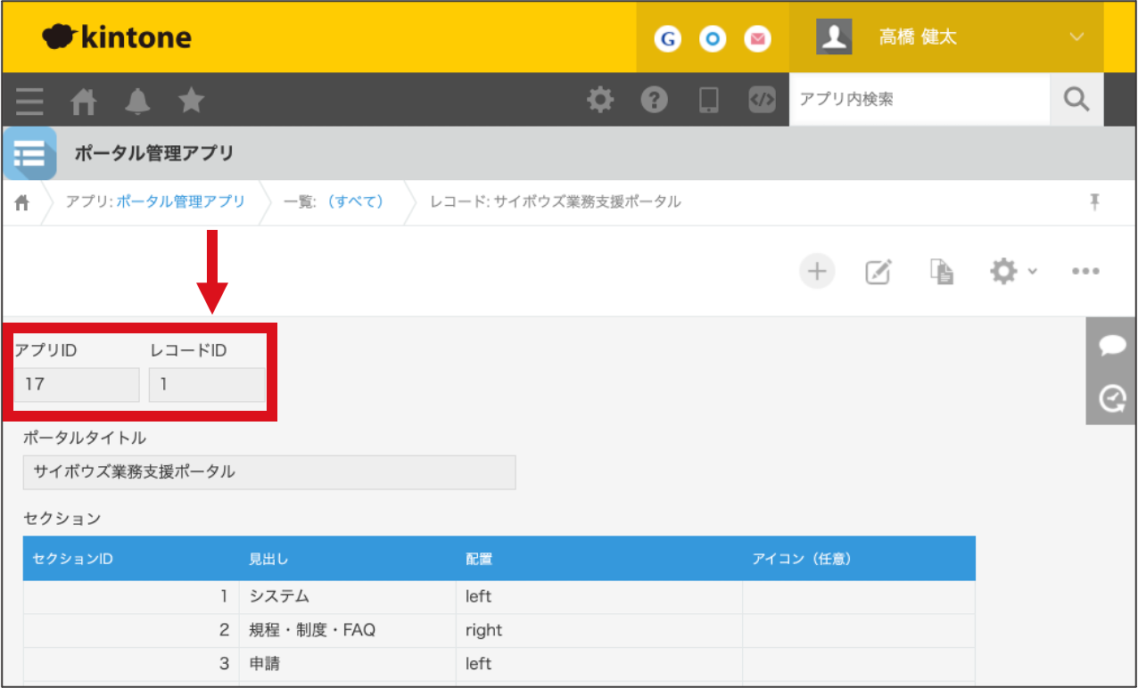Duplicate the record with copy icon
This screenshot has height=688, width=1138.
(942, 271)
